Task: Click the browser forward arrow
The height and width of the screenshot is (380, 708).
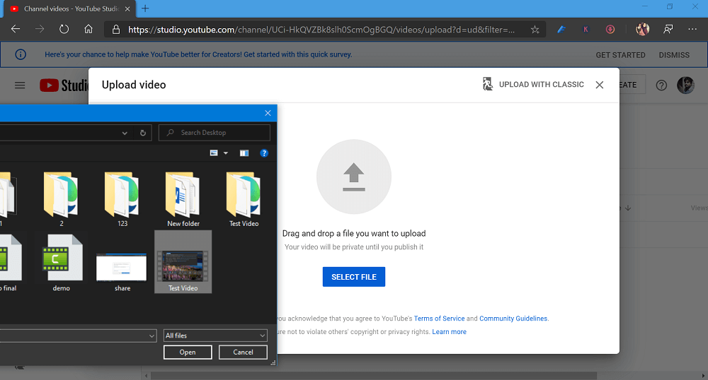Action: [40, 29]
